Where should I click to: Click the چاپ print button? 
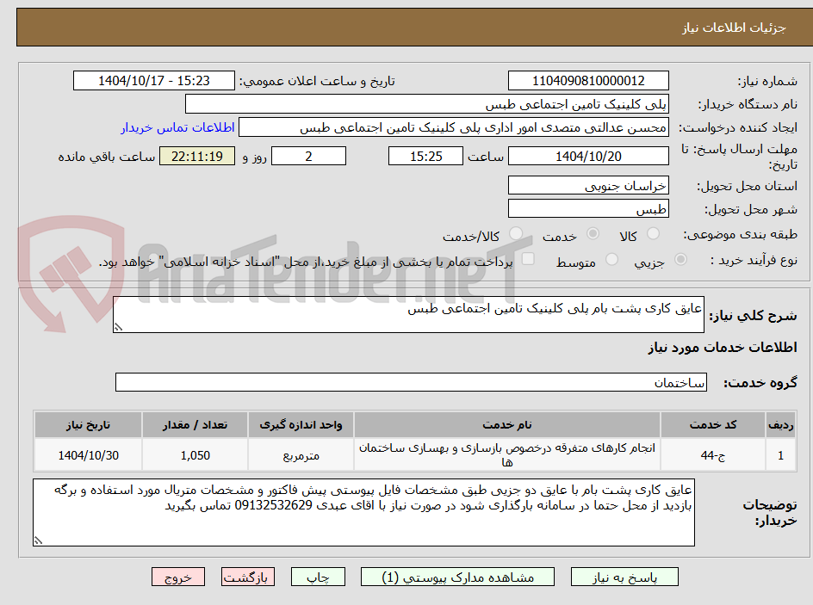tap(318, 577)
